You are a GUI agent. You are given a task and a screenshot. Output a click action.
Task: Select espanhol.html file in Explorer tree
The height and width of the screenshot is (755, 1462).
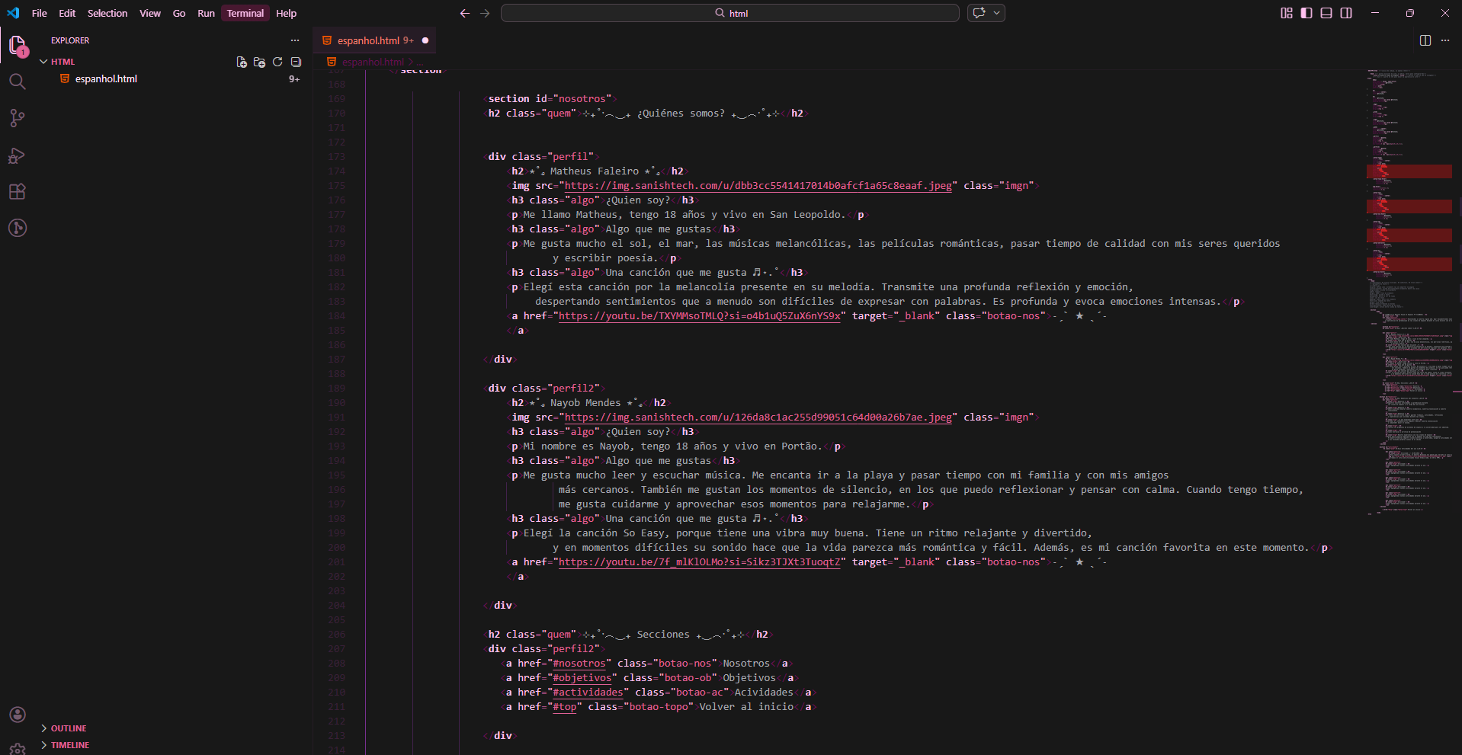click(106, 79)
